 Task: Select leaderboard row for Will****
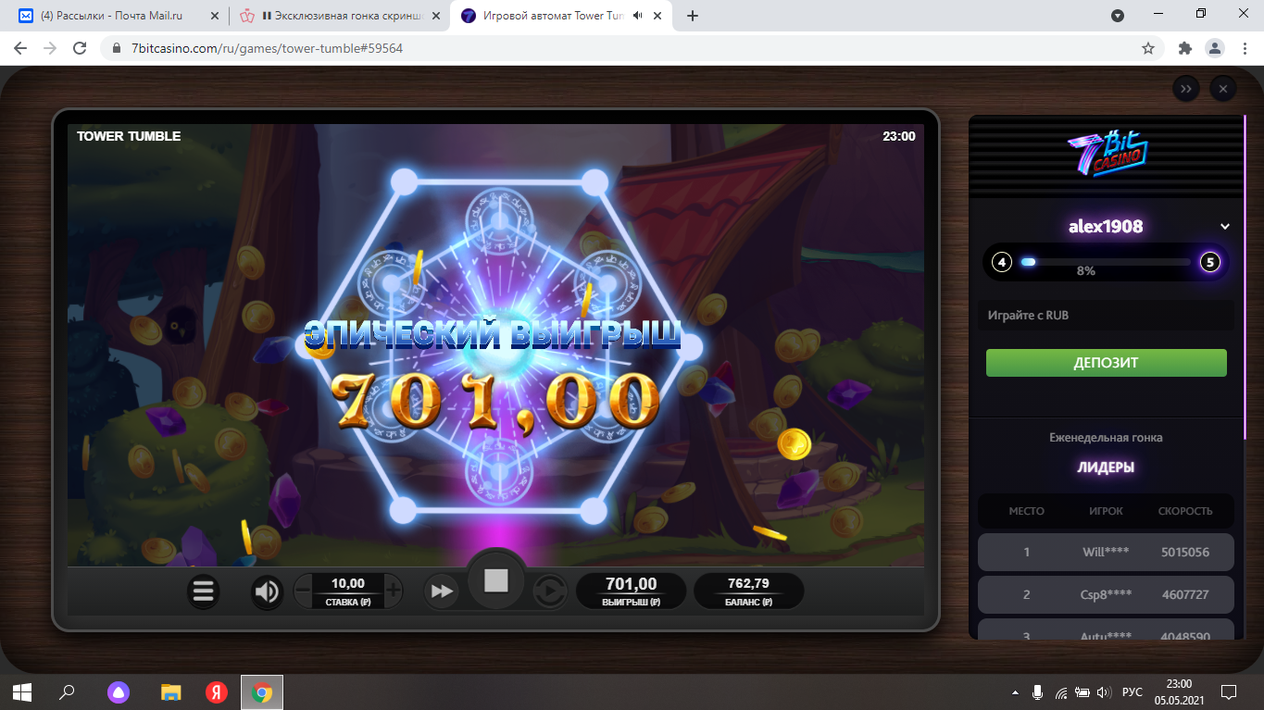[1107, 552]
